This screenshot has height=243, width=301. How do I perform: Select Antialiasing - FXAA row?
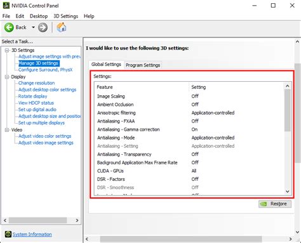[x=189, y=121]
